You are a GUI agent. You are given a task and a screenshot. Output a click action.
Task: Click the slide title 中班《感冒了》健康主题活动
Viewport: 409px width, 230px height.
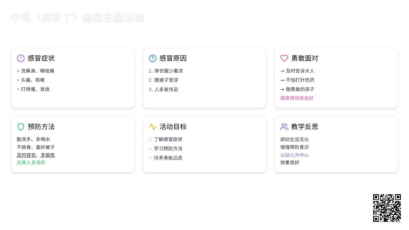pos(77,17)
